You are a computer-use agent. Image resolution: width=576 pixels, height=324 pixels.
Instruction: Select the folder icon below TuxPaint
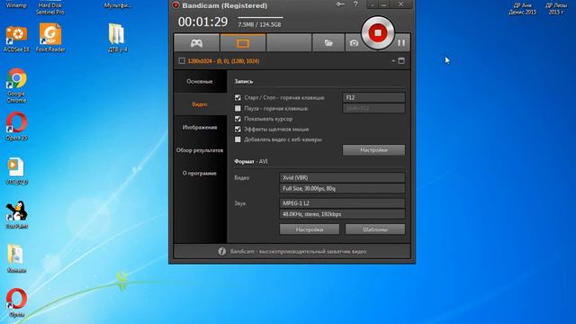click(x=16, y=258)
